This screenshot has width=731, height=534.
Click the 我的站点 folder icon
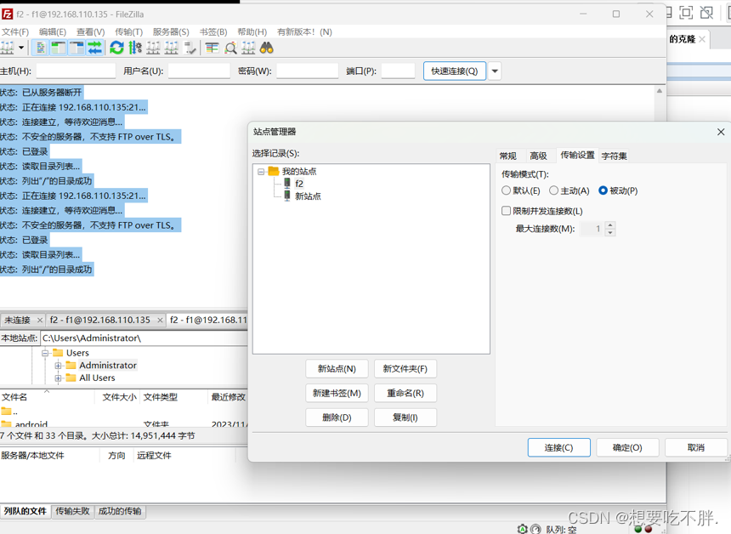pos(274,171)
